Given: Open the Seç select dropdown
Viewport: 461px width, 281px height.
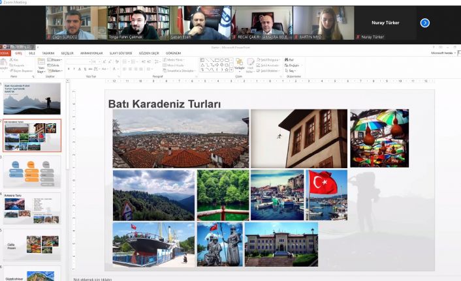Looking at the screenshot, I should point(291,71).
